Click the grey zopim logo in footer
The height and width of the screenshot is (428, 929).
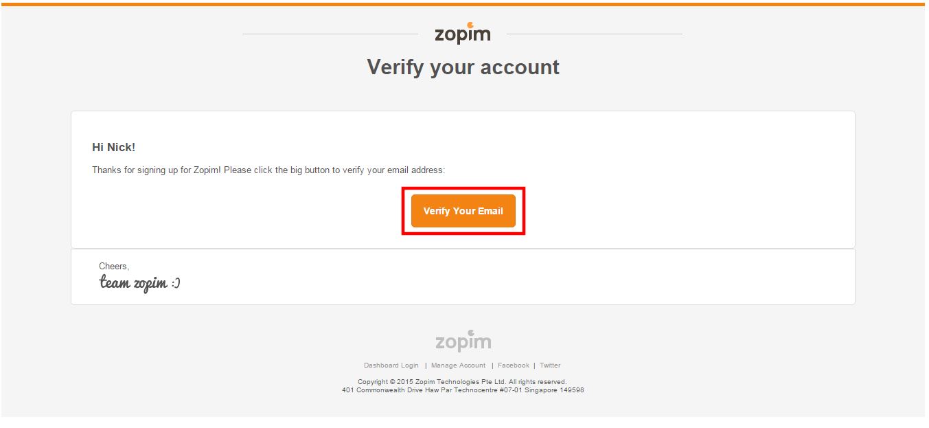click(463, 341)
